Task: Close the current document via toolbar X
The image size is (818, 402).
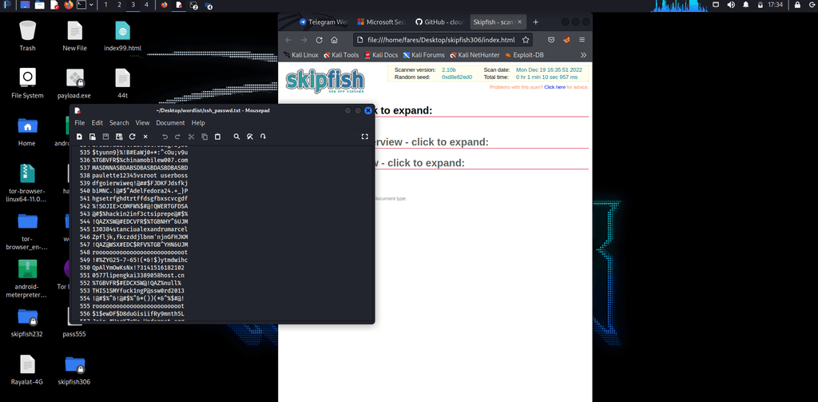Action: 145,137
